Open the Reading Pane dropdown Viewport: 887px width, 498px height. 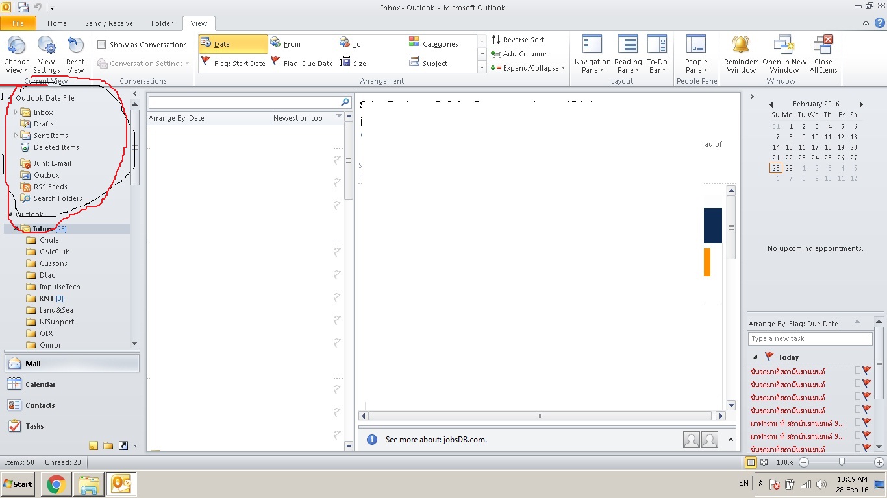click(x=627, y=70)
